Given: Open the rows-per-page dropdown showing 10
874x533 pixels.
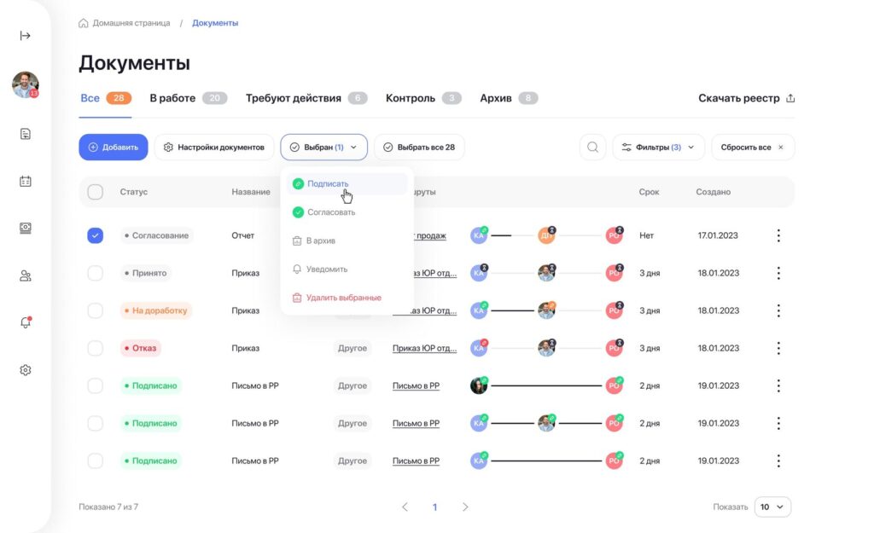Looking at the screenshot, I should [x=772, y=507].
